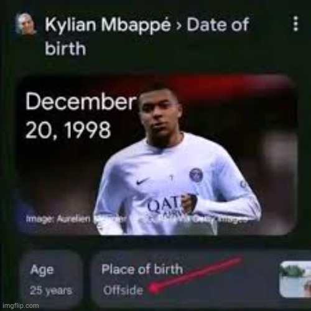Click the December 20, 1998 date text
Screen dimensions: 311x311
click(x=80, y=116)
